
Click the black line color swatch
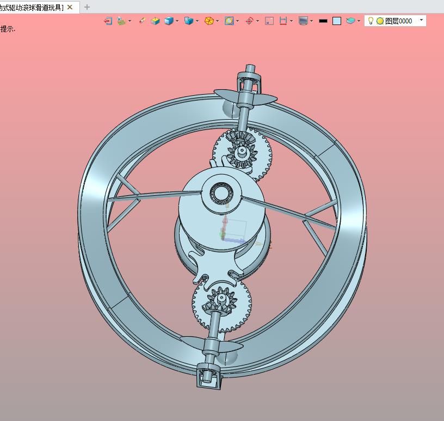[x=323, y=21]
